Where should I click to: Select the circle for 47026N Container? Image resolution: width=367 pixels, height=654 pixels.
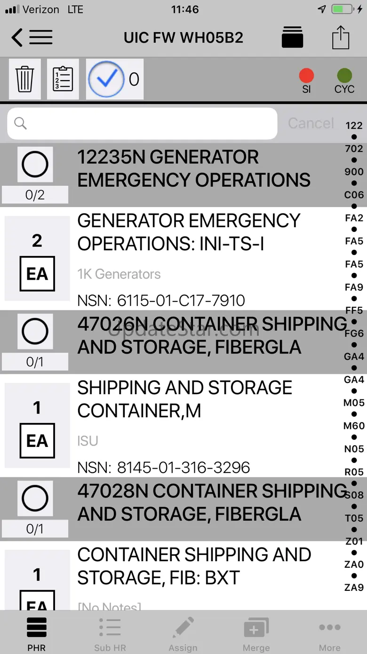(35, 331)
